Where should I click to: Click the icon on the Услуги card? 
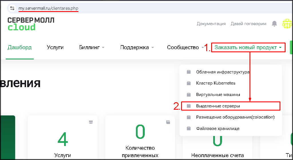pyautogui.click(x=91, y=122)
